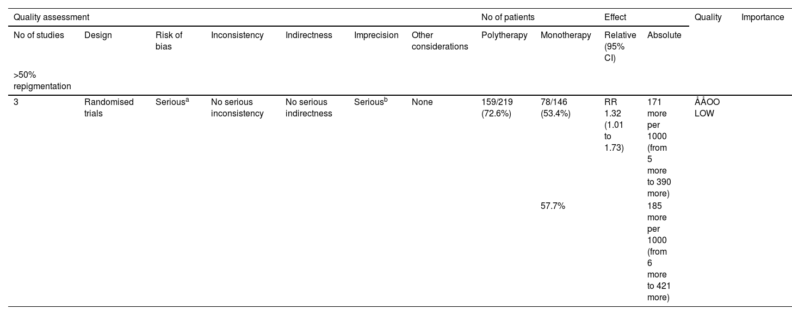
Task: Click the '78/146 (53.4%)' monotherapy value
Action: [x=555, y=108]
